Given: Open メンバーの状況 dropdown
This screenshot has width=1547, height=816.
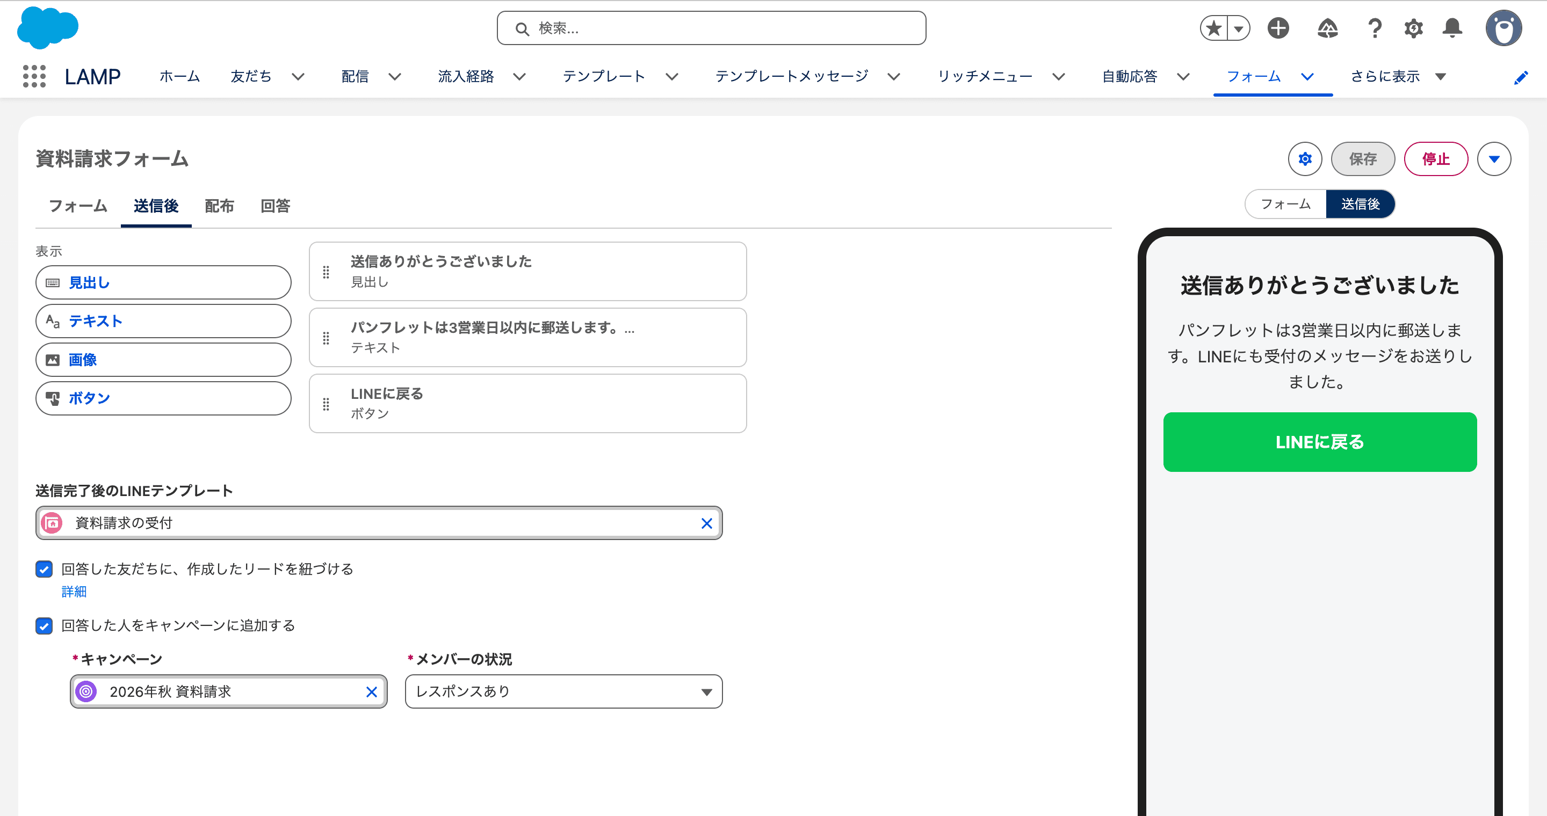Looking at the screenshot, I should (563, 692).
